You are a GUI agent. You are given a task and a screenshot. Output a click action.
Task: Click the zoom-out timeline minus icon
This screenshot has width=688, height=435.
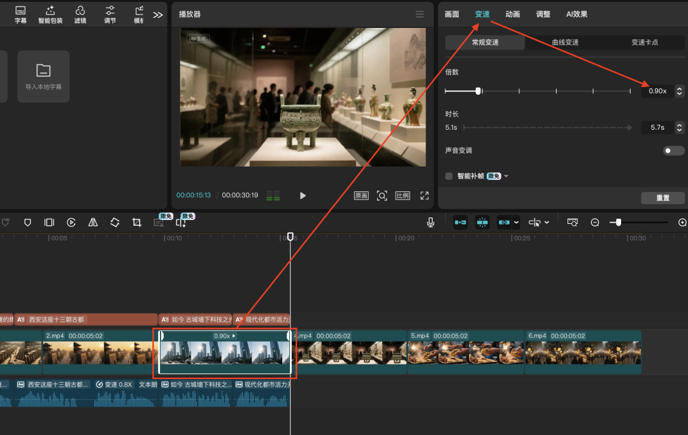595,222
